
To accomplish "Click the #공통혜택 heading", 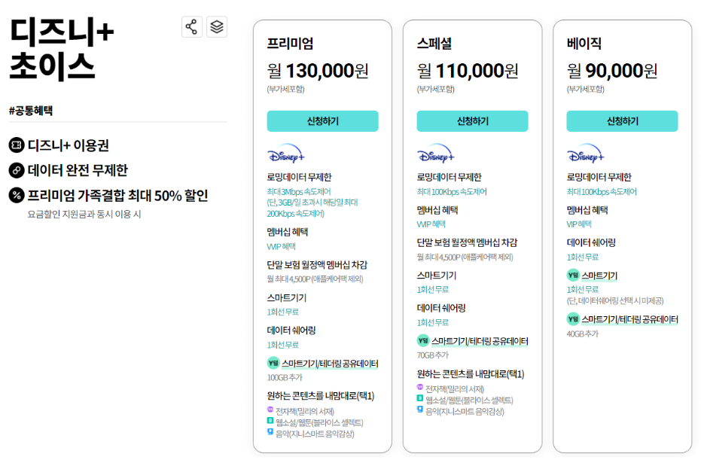I will pos(31,111).
